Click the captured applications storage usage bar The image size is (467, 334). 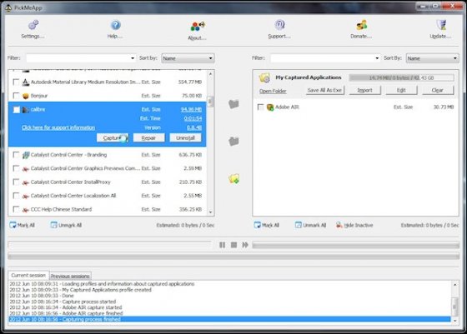401,78
